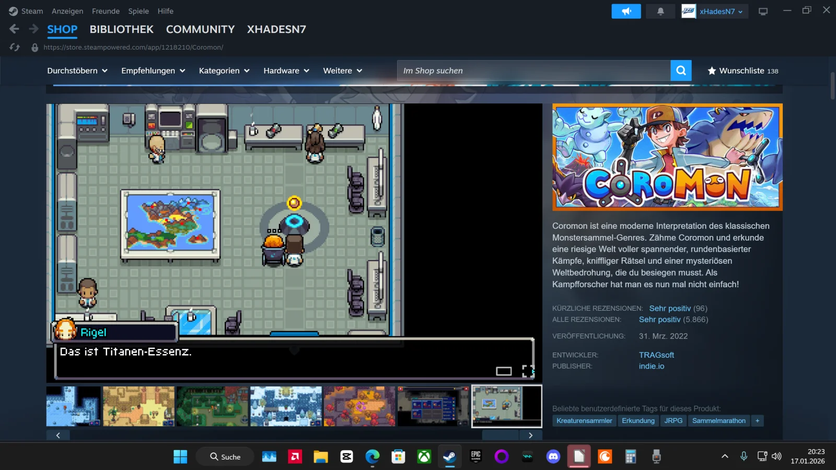Open the Wunschliste with 138 items
Viewport: 836px width, 470px height.
coord(742,70)
